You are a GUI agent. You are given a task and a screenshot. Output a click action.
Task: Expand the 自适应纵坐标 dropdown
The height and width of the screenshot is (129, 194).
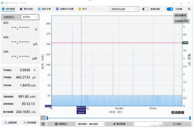click(x=124, y=9)
